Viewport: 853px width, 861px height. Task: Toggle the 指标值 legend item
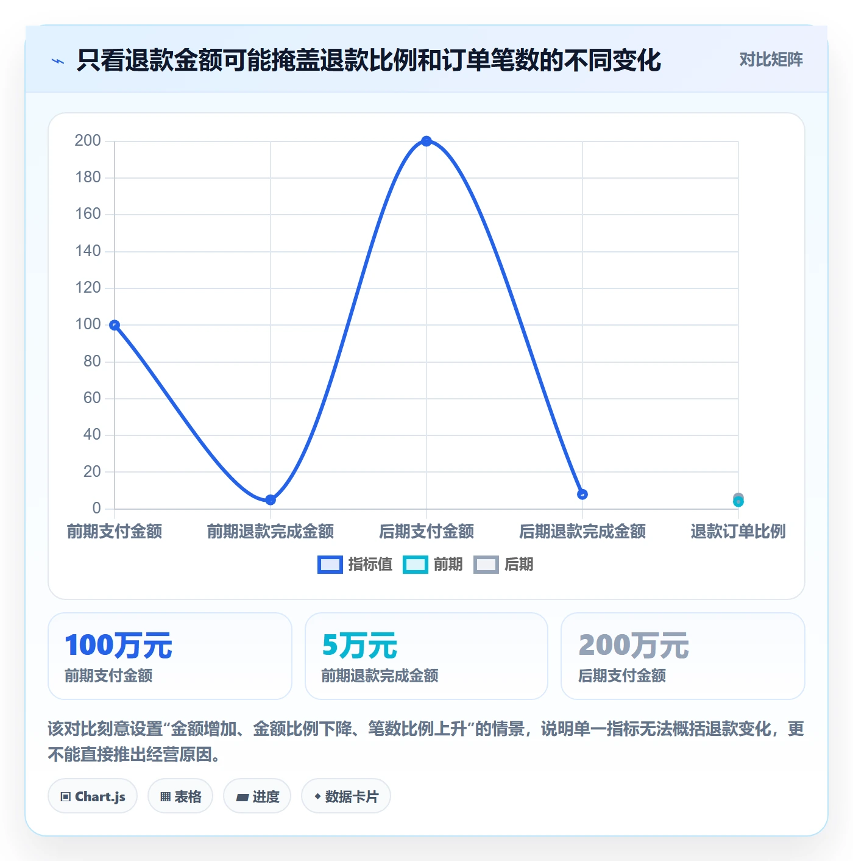click(x=355, y=565)
